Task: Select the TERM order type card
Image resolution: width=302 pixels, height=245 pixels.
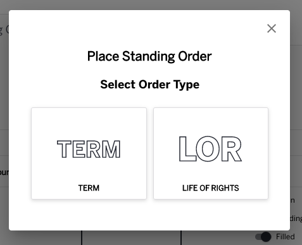Action: pyautogui.click(x=89, y=153)
